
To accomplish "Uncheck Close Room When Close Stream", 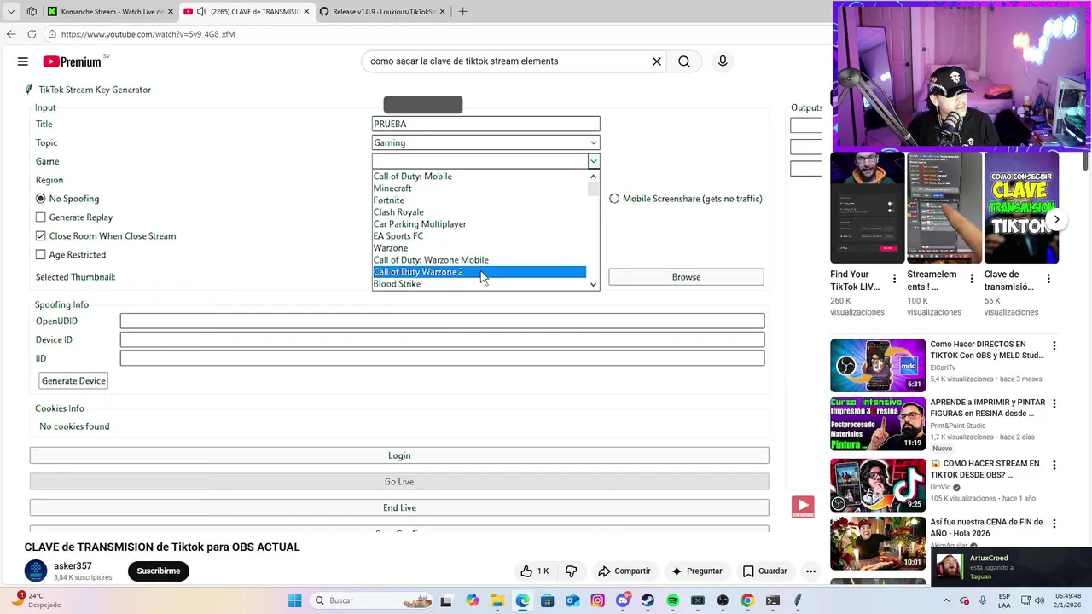I will (41, 236).
